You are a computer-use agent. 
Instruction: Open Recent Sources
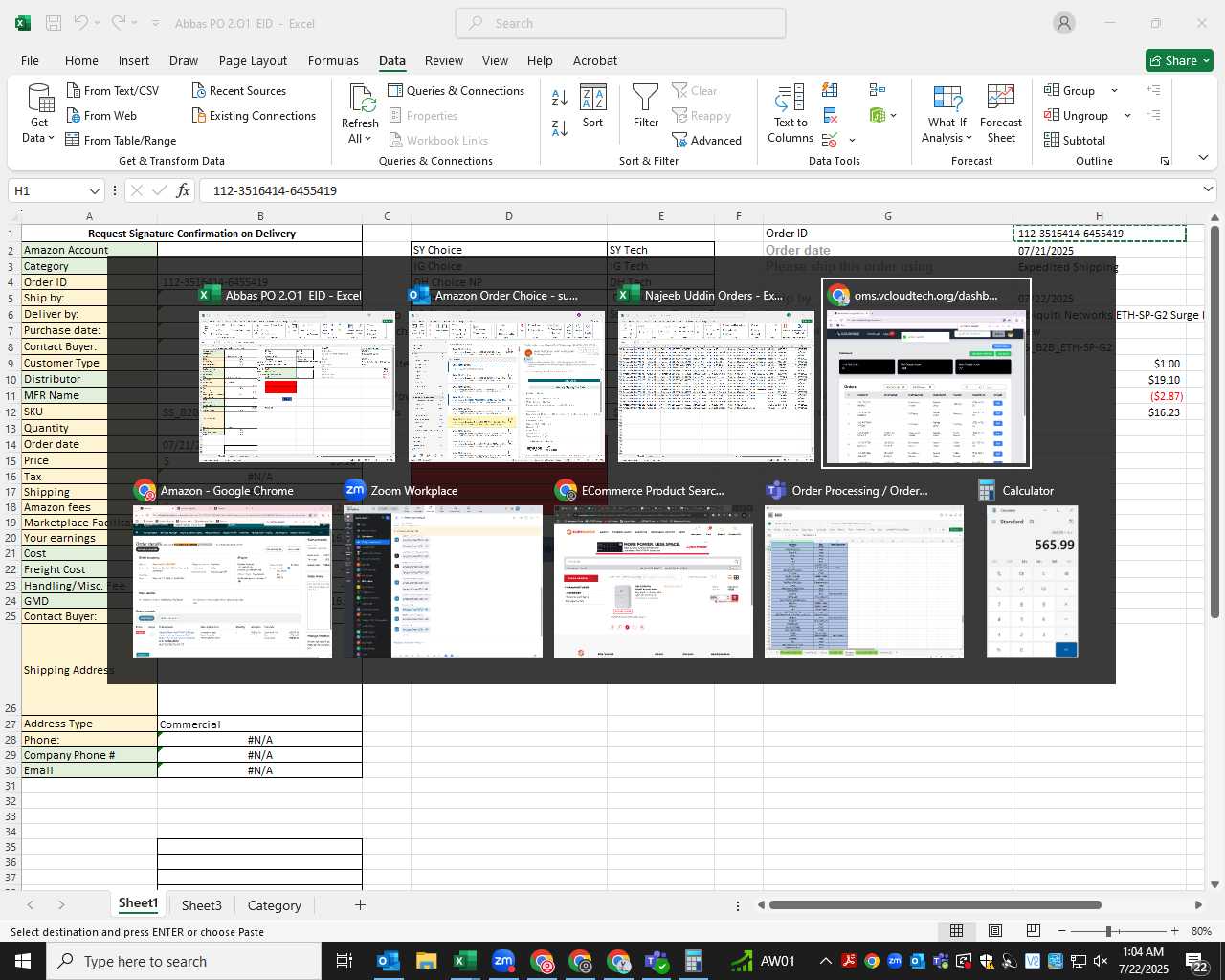coord(239,91)
